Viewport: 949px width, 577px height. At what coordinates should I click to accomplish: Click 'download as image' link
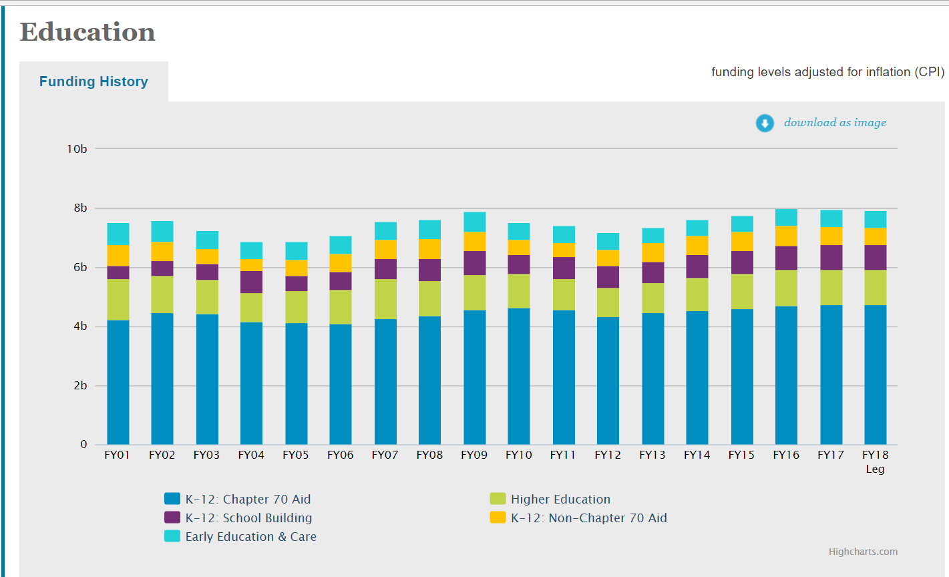(x=835, y=122)
